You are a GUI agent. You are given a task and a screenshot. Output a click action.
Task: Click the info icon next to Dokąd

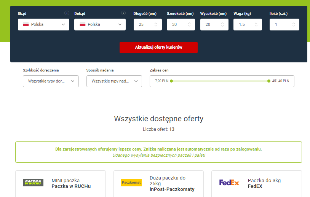pos(123,13)
